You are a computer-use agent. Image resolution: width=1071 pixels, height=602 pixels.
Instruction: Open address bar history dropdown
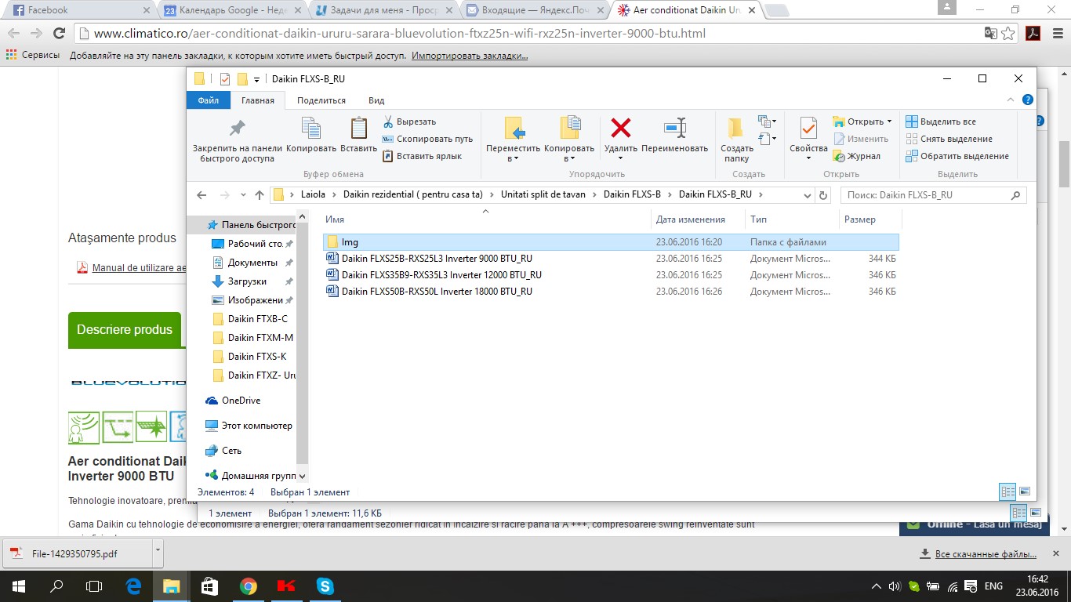tap(808, 195)
